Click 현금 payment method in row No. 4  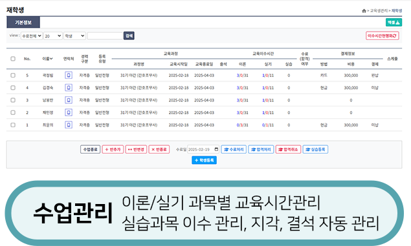tap(324, 88)
